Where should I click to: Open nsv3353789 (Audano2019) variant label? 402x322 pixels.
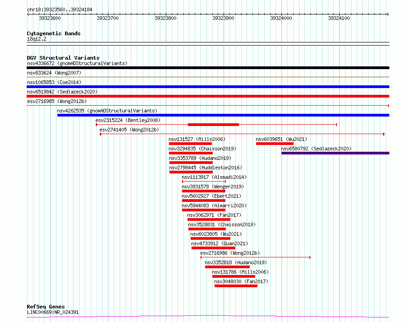click(x=200, y=158)
